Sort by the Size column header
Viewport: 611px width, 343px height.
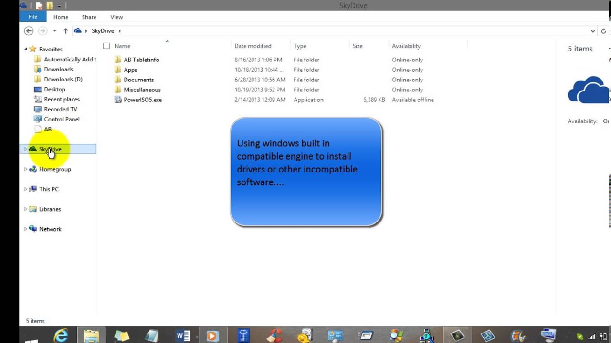click(x=358, y=46)
